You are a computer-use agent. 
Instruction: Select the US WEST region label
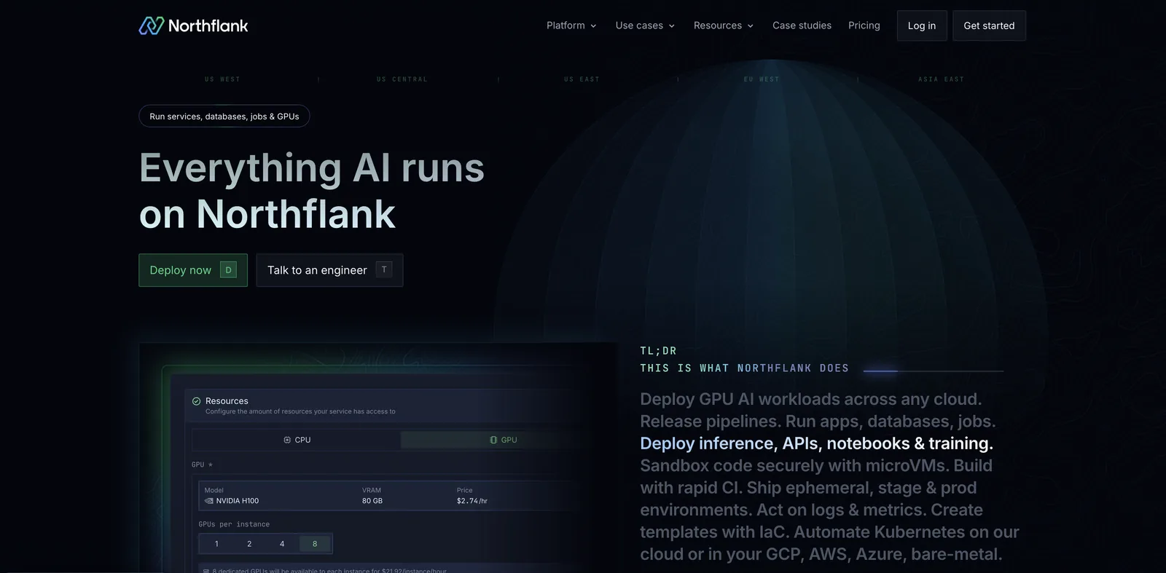coord(222,79)
